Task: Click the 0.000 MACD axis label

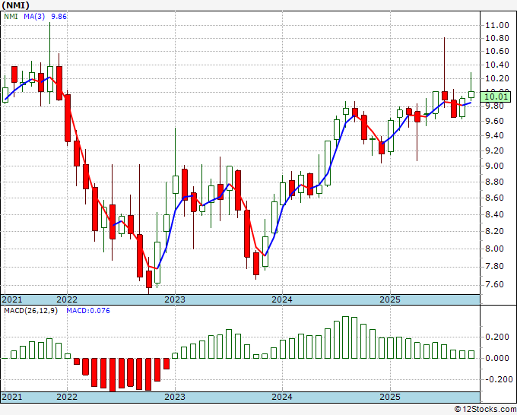Action: point(497,358)
